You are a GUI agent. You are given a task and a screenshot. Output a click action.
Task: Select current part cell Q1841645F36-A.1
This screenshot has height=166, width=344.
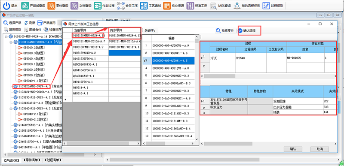(90, 70)
